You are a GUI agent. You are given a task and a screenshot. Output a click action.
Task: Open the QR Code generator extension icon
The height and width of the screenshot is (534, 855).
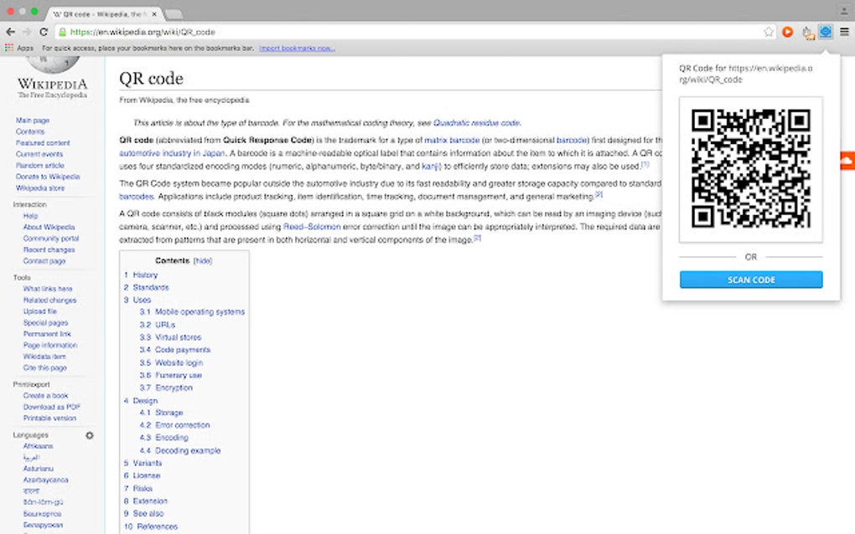click(825, 31)
